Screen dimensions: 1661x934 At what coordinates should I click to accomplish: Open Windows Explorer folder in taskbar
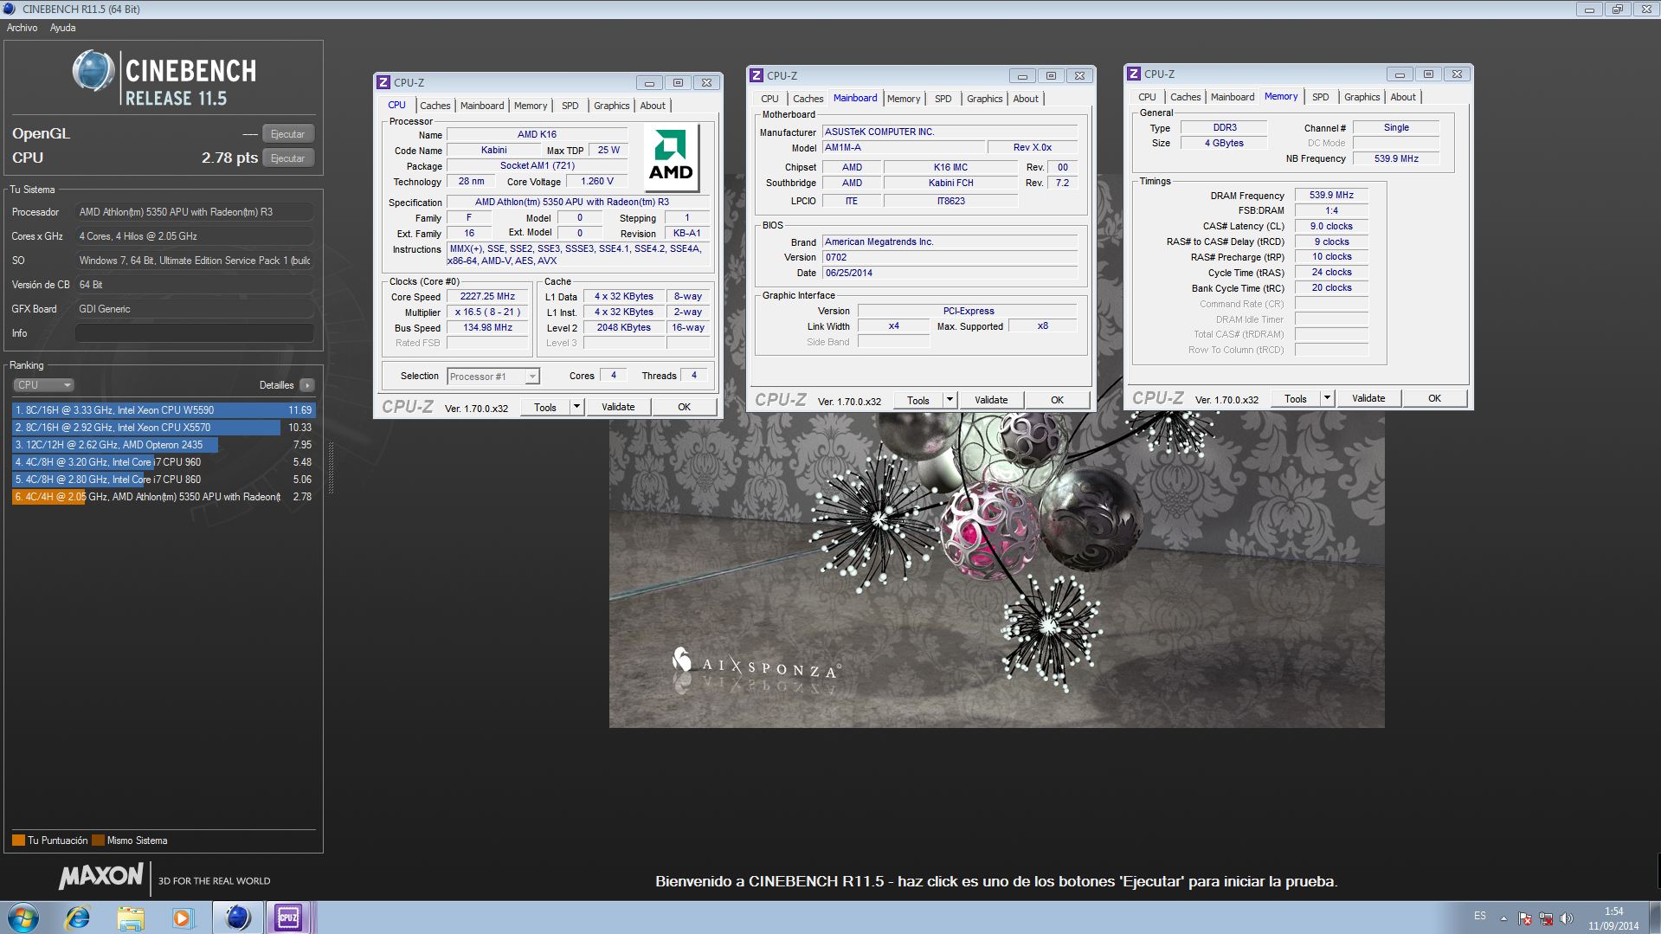click(x=130, y=917)
